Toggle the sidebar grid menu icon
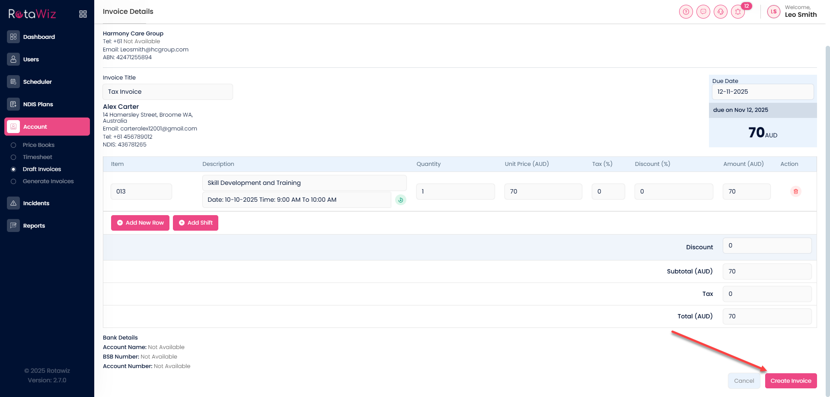830x397 pixels. click(83, 14)
